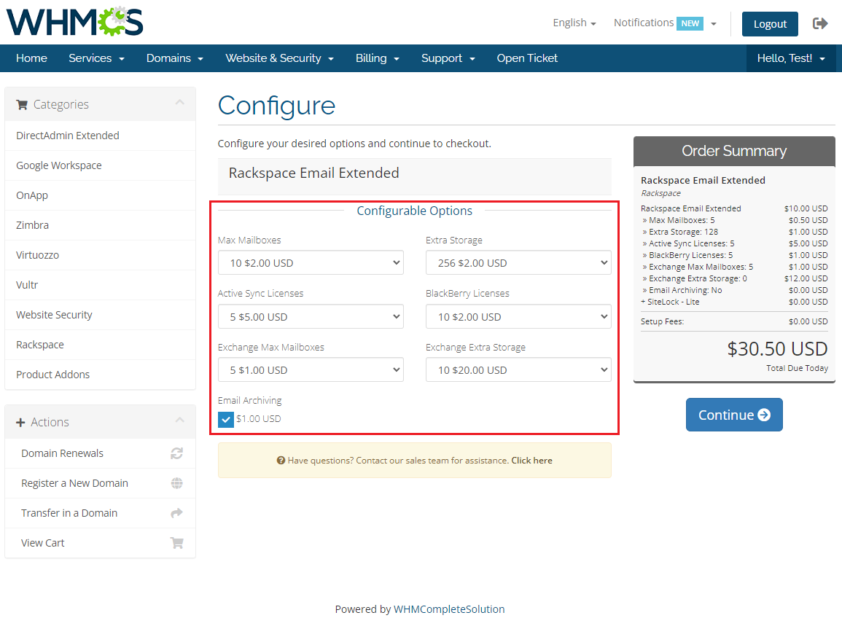The image size is (842, 618).
Task: Click the Logout button
Action: tap(770, 24)
